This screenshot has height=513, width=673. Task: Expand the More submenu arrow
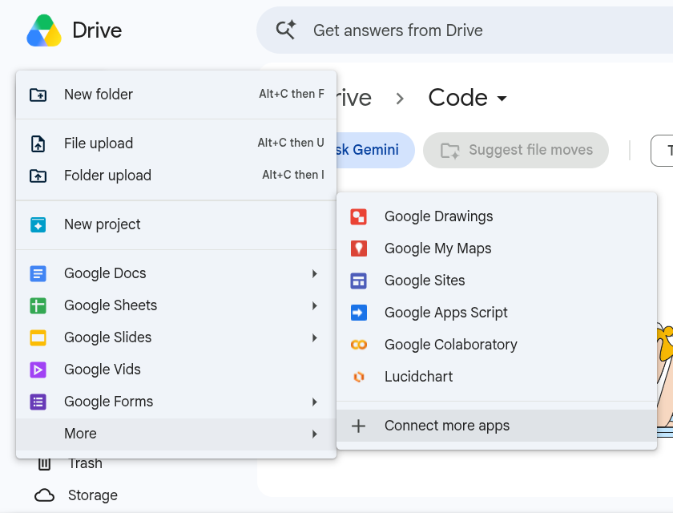click(x=315, y=434)
